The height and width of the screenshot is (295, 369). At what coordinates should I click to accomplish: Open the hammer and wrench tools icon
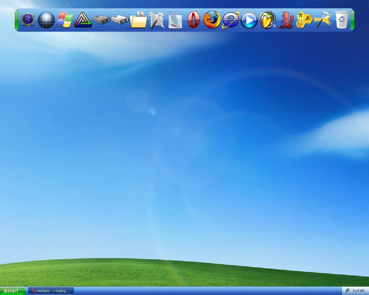click(157, 20)
